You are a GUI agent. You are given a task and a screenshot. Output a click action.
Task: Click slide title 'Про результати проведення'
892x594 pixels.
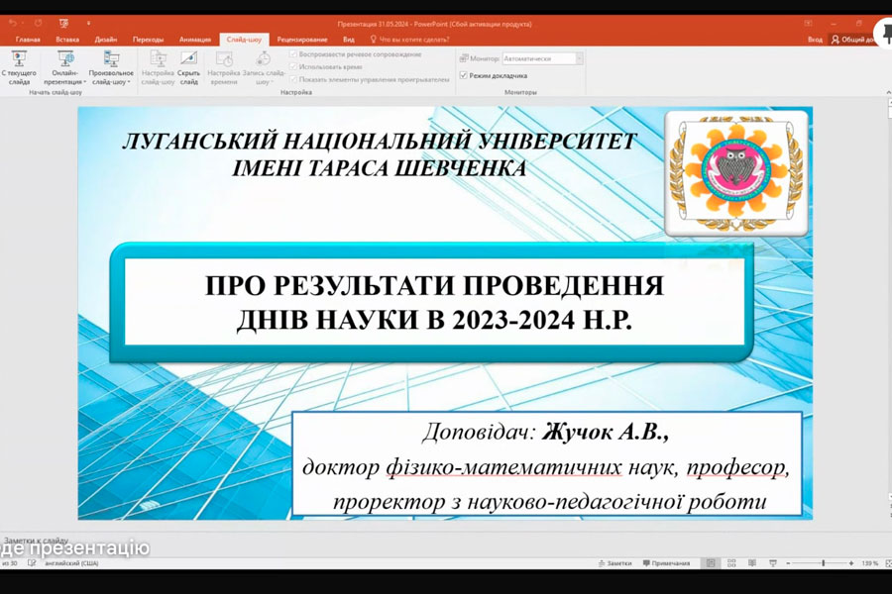[x=434, y=285]
